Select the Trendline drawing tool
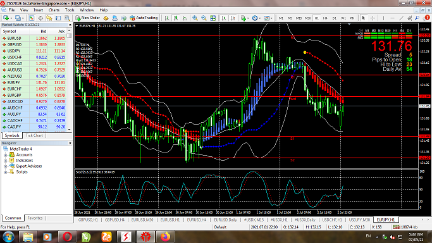The height and width of the screenshot is (243, 432). (x=401, y=18)
